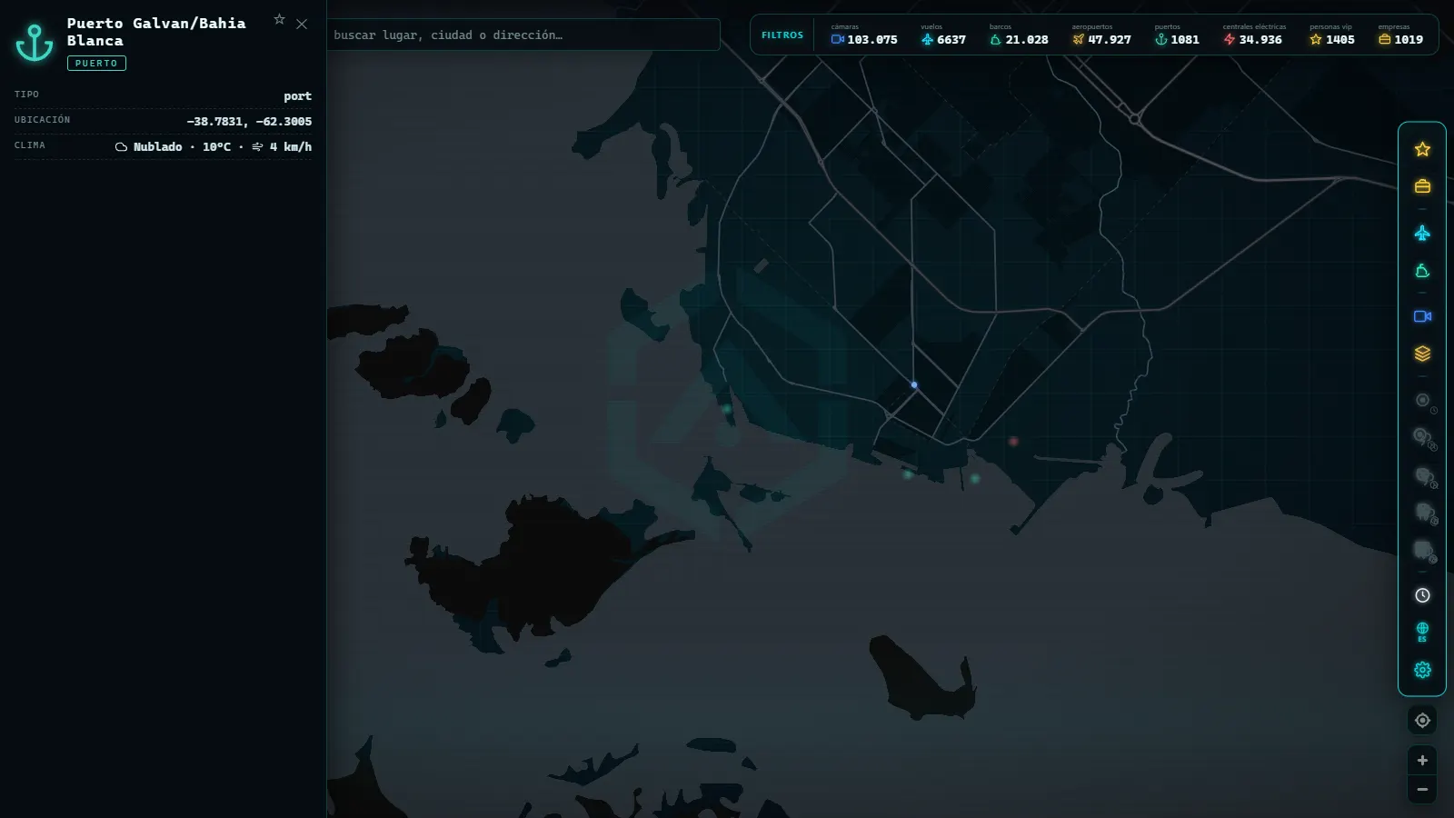Toggle the puertos filter showing 1081
This screenshot has height=818, width=1454.
pos(1176,35)
